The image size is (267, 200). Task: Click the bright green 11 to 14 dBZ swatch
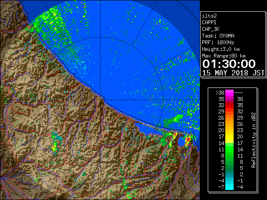click(229, 149)
